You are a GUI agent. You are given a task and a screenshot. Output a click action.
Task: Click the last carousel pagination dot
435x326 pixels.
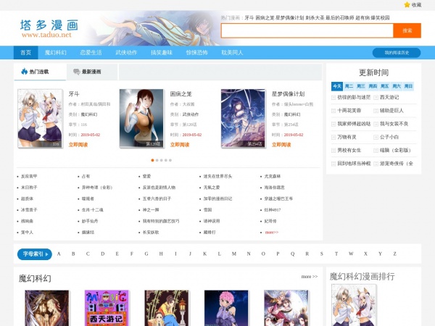pyautogui.click(x=170, y=160)
